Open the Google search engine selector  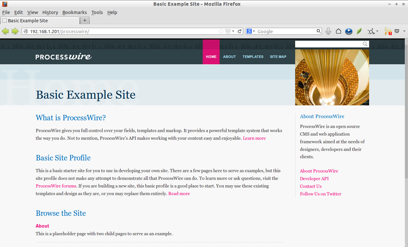tap(251, 31)
